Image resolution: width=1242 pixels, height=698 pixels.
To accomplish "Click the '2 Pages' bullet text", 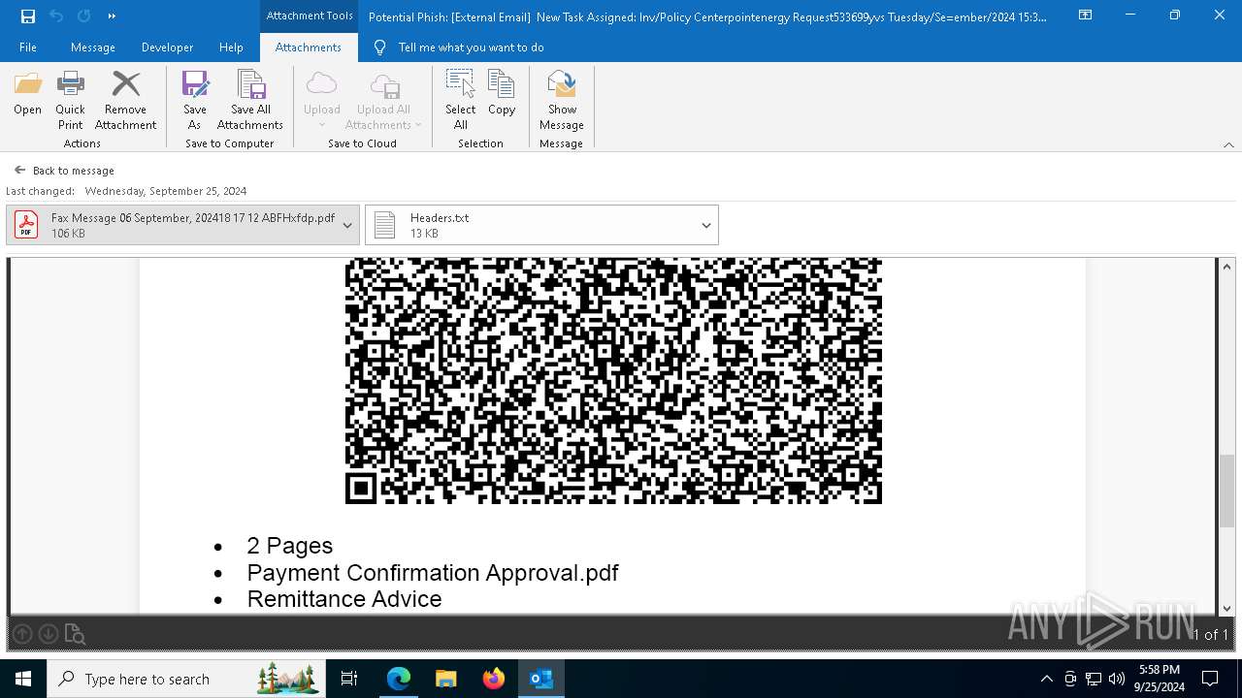I will 290,546.
